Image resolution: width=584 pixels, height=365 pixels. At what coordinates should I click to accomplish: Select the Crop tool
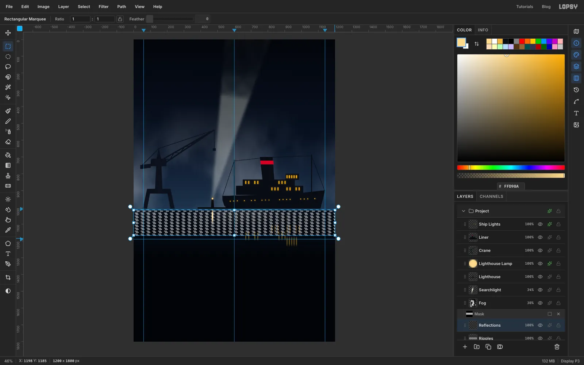pyautogui.click(x=8, y=277)
